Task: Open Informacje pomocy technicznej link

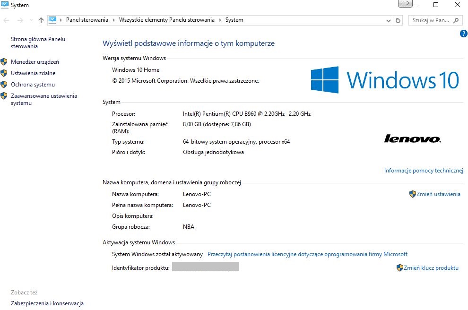Action: point(424,171)
